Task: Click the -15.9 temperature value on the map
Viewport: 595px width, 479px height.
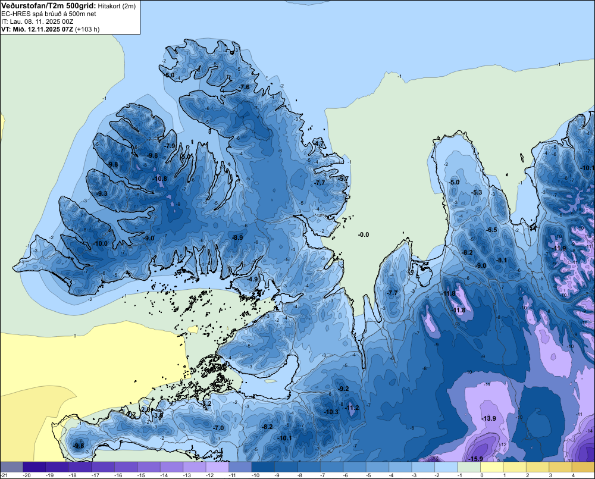Action: (x=475, y=459)
